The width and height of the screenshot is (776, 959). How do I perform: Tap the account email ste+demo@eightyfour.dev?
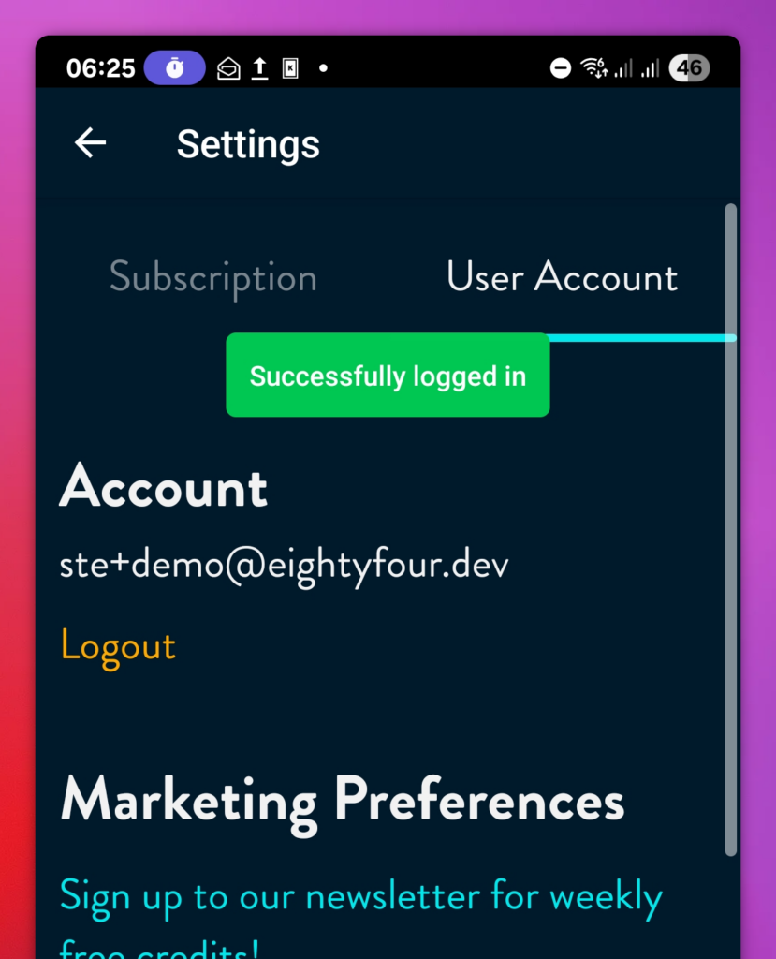pos(284,564)
